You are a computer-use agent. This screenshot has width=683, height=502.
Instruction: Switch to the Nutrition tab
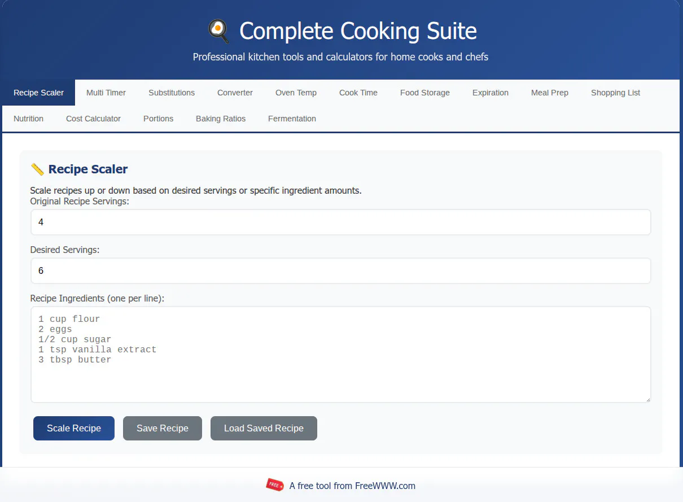pyautogui.click(x=28, y=119)
